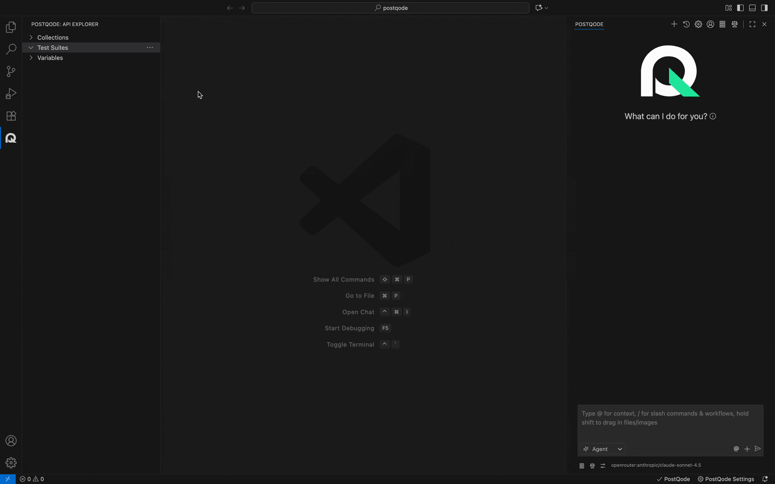This screenshot has height=484, width=775.
Task: Open the Extensions view
Action: coord(11,116)
